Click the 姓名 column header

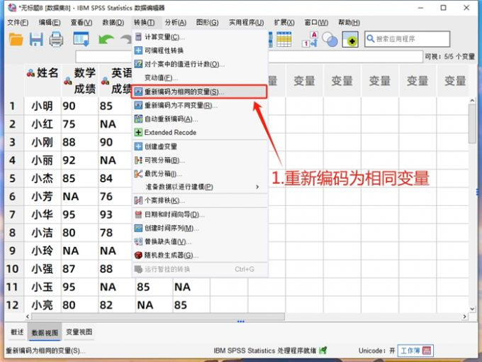click(42, 72)
